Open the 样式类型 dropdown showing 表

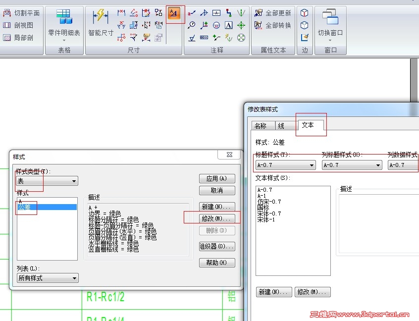coord(47,181)
